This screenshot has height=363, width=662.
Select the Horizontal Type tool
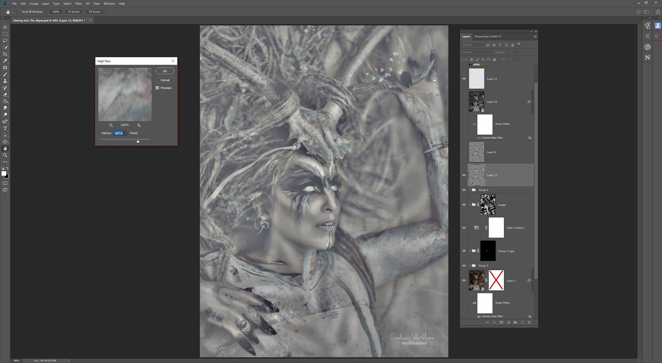pyautogui.click(x=5, y=128)
